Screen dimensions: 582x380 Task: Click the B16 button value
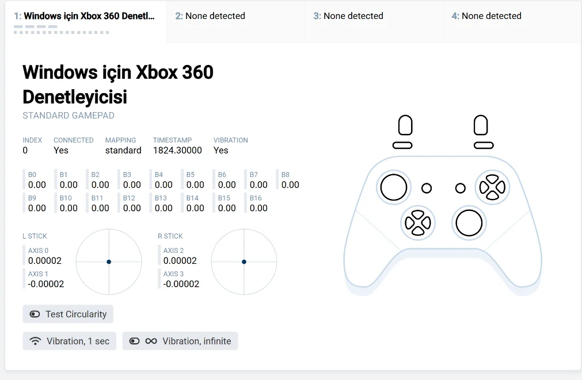click(x=258, y=208)
